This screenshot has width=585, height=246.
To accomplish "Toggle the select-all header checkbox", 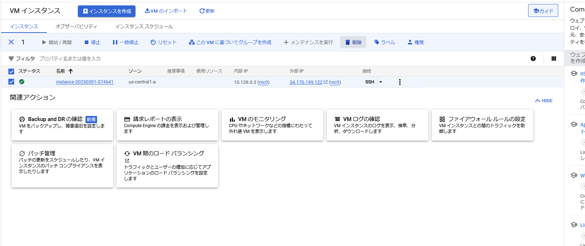I will point(11,72).
